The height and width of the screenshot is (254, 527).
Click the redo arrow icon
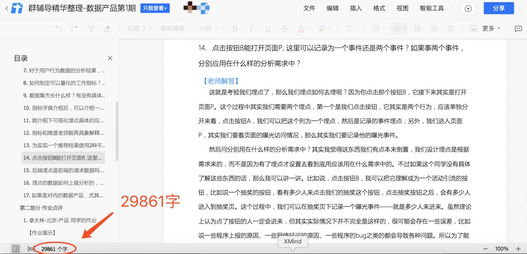(75, 28)
